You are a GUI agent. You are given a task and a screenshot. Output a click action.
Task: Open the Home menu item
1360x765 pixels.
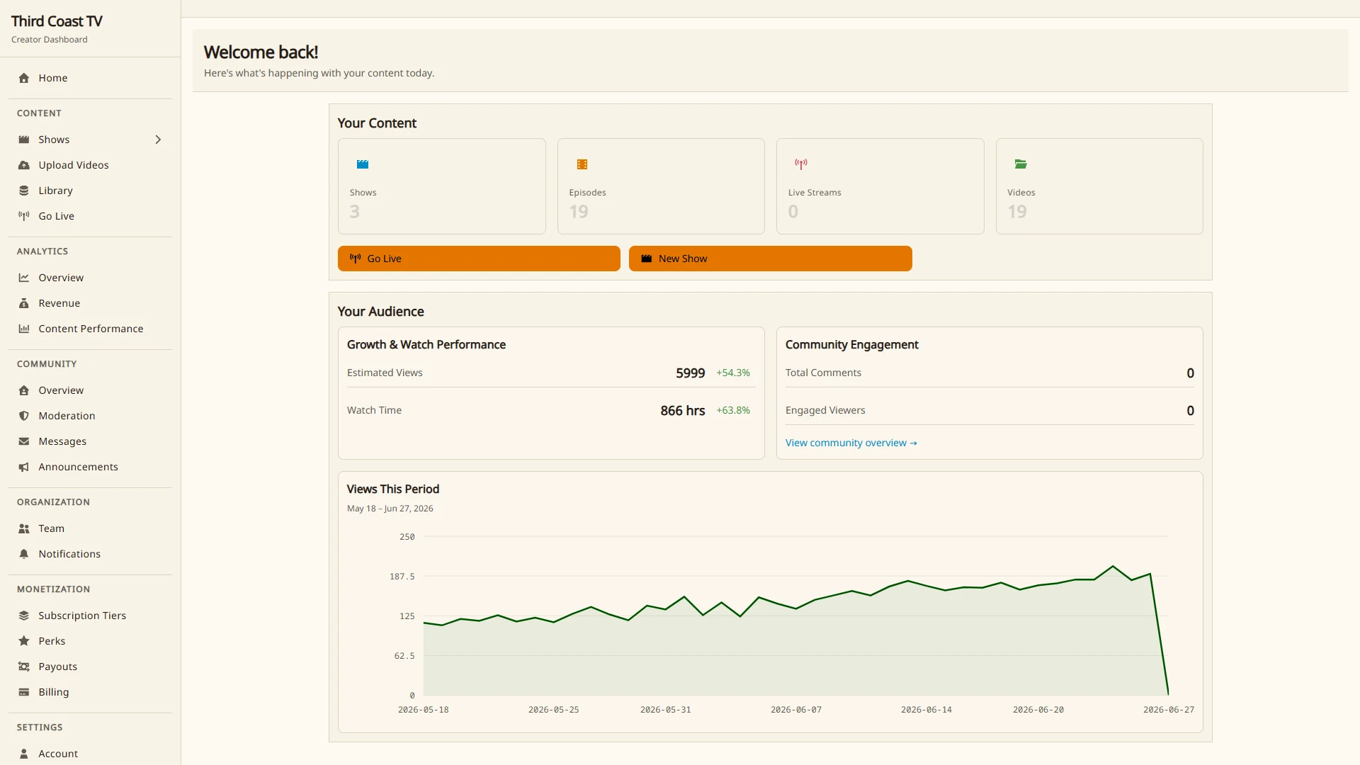point(91,78)
